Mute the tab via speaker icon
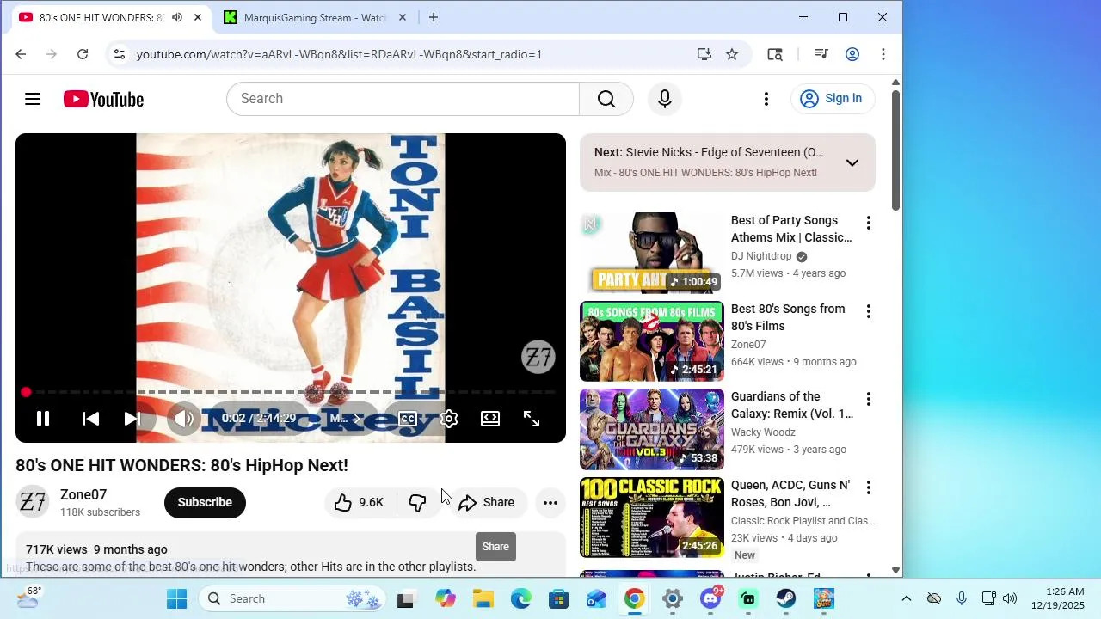The height and width of the screenshot is (619, 1101). coord(176,17)
